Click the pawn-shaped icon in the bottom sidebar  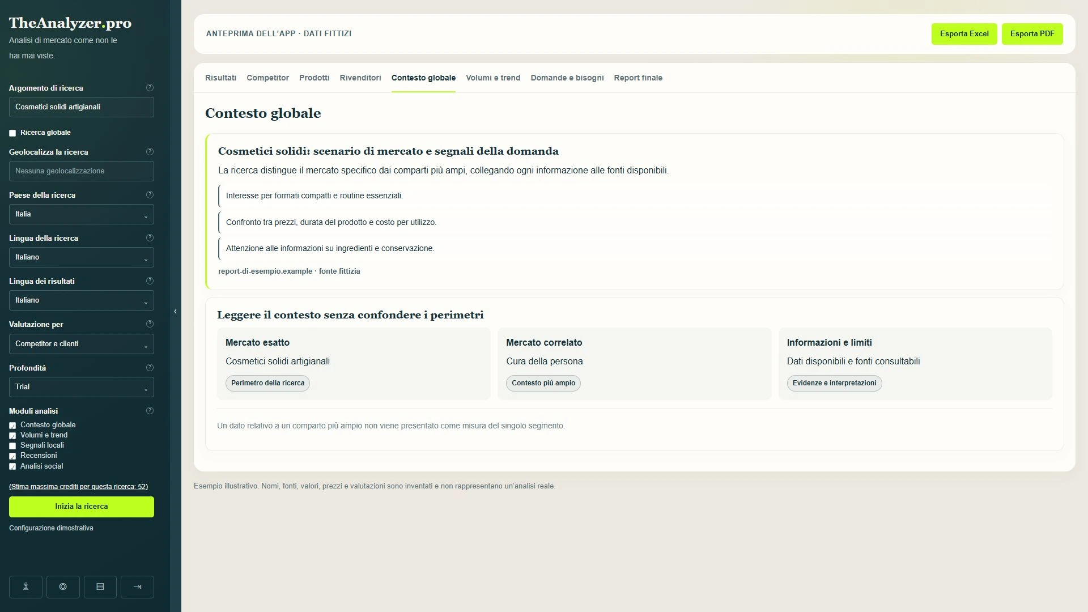pos(25,587)
